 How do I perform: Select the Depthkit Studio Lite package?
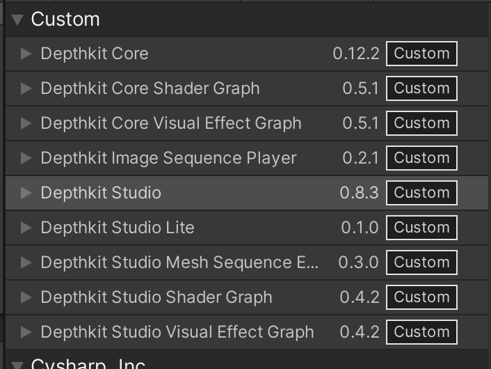coord(118,228)
